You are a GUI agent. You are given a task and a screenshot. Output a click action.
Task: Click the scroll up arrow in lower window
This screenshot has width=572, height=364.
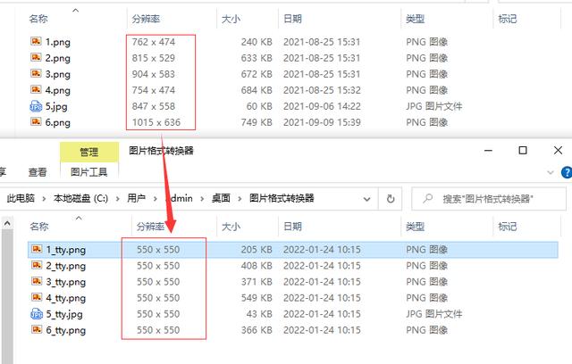(7, 224)
